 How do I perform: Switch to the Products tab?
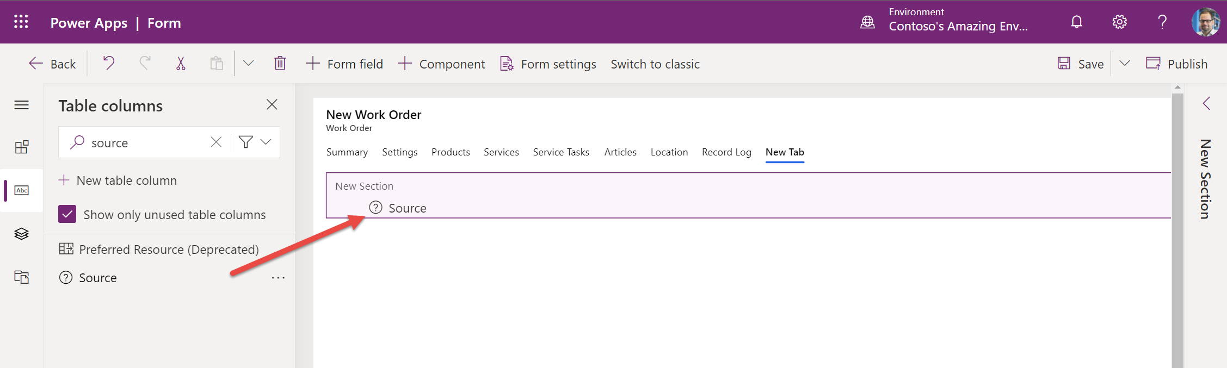point(451,152)
